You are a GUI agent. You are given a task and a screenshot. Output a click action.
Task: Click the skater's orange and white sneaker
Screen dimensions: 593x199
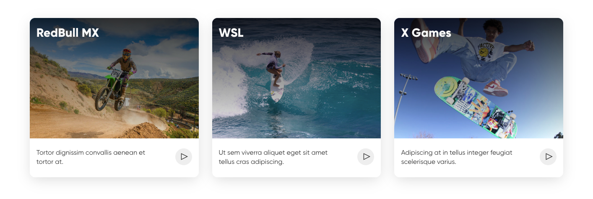tap(495, 89)
